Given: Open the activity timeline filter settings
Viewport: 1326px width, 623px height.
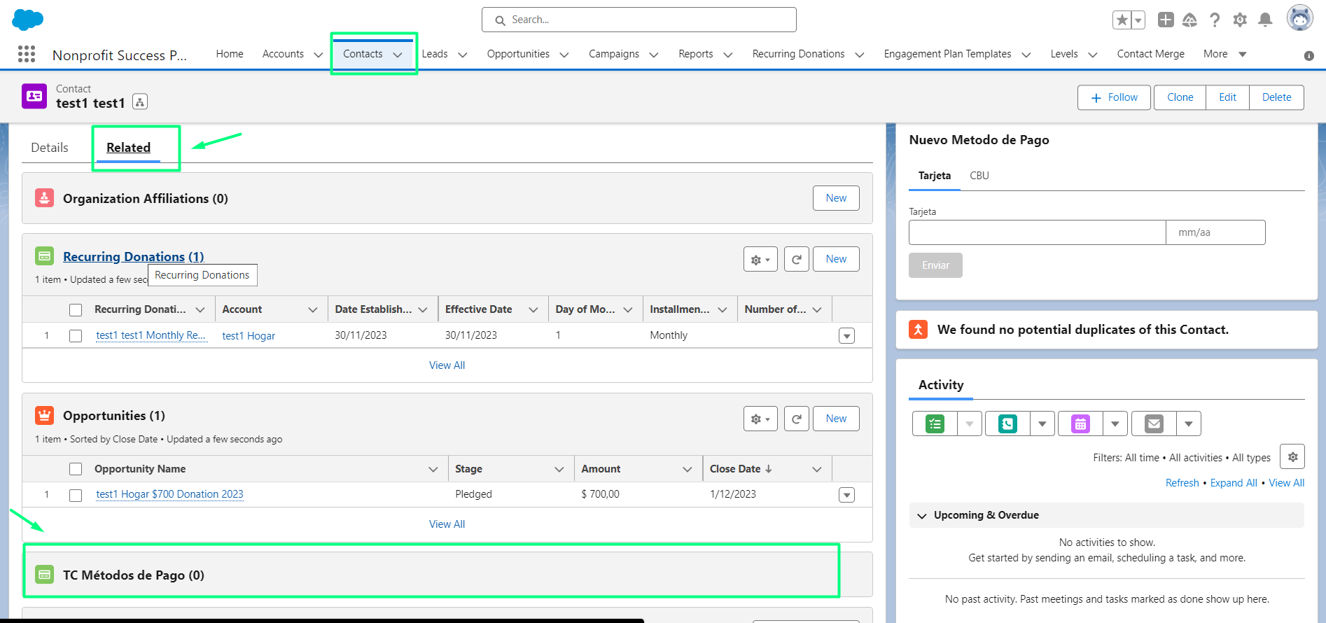Looking at the screenshot, I should pos(1292,456).
